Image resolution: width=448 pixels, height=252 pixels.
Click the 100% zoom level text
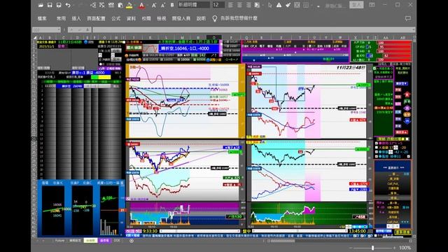coord(405,248)
